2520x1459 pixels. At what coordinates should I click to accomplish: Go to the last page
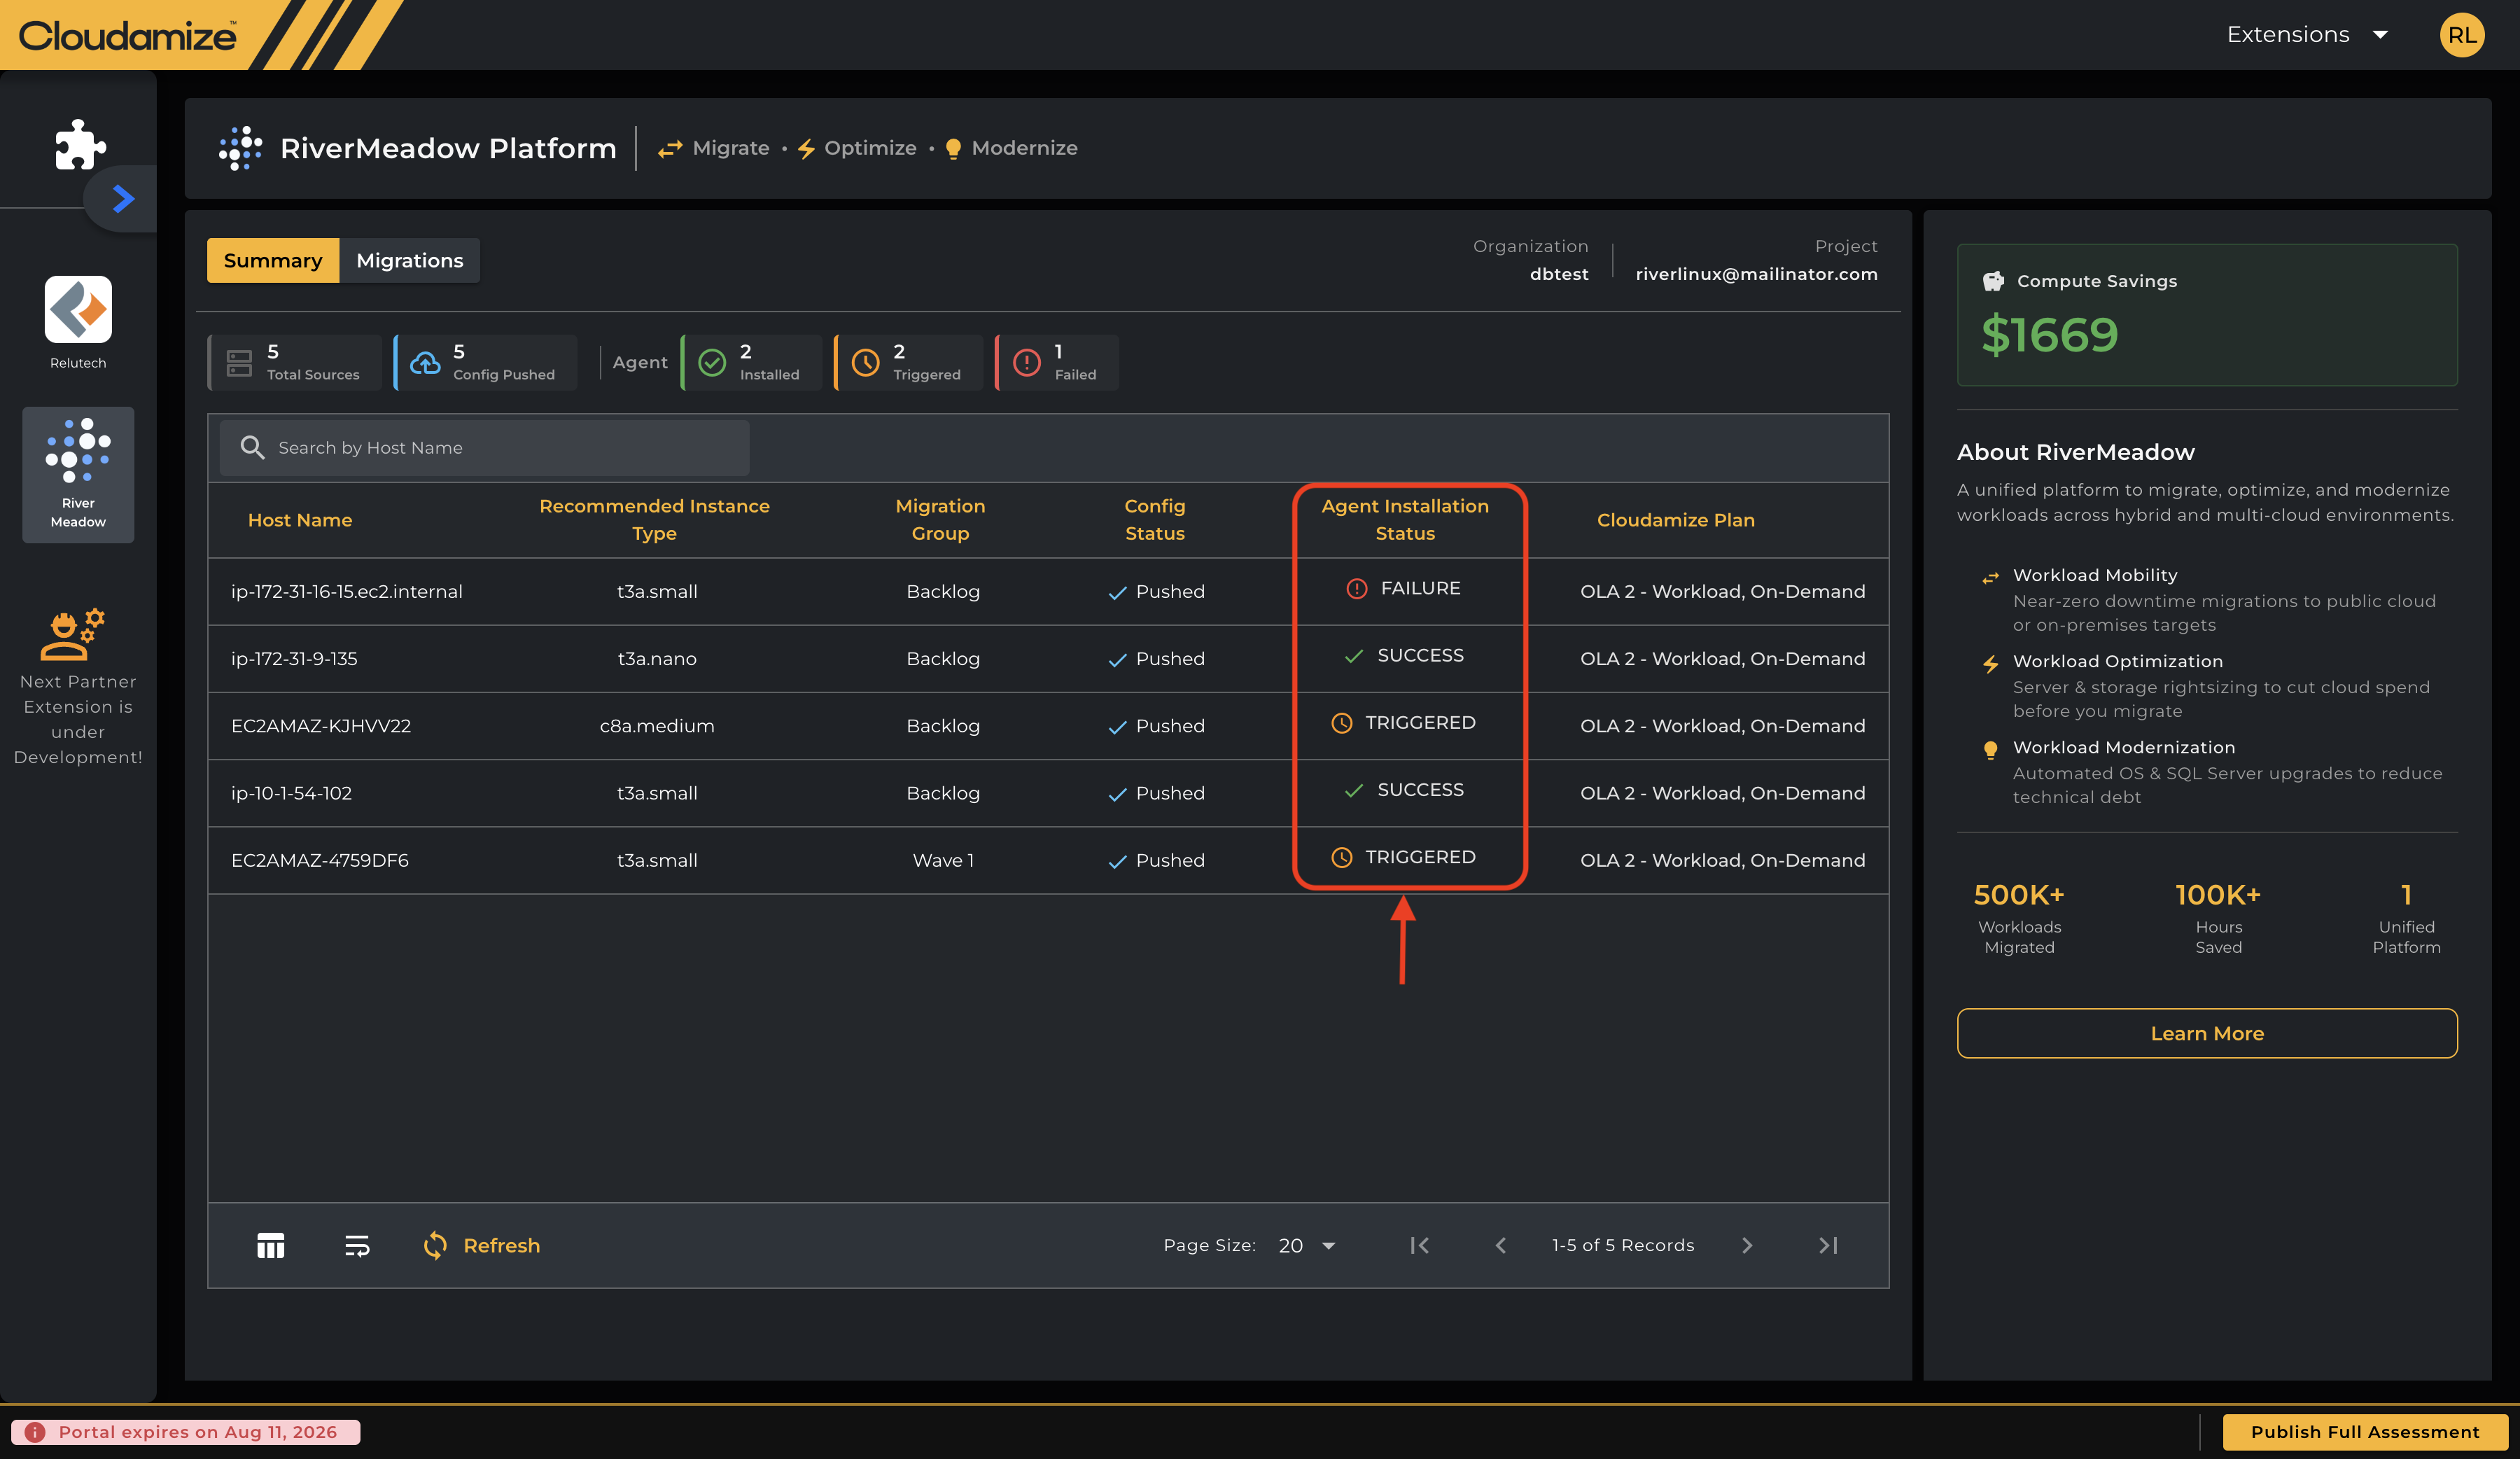coord(1828,1246)
